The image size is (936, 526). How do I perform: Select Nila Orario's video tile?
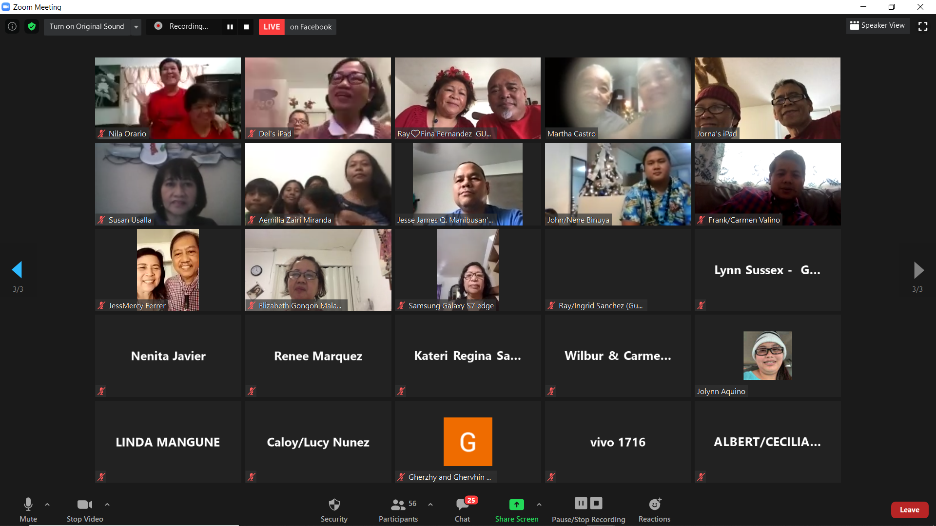click(168, 98)
